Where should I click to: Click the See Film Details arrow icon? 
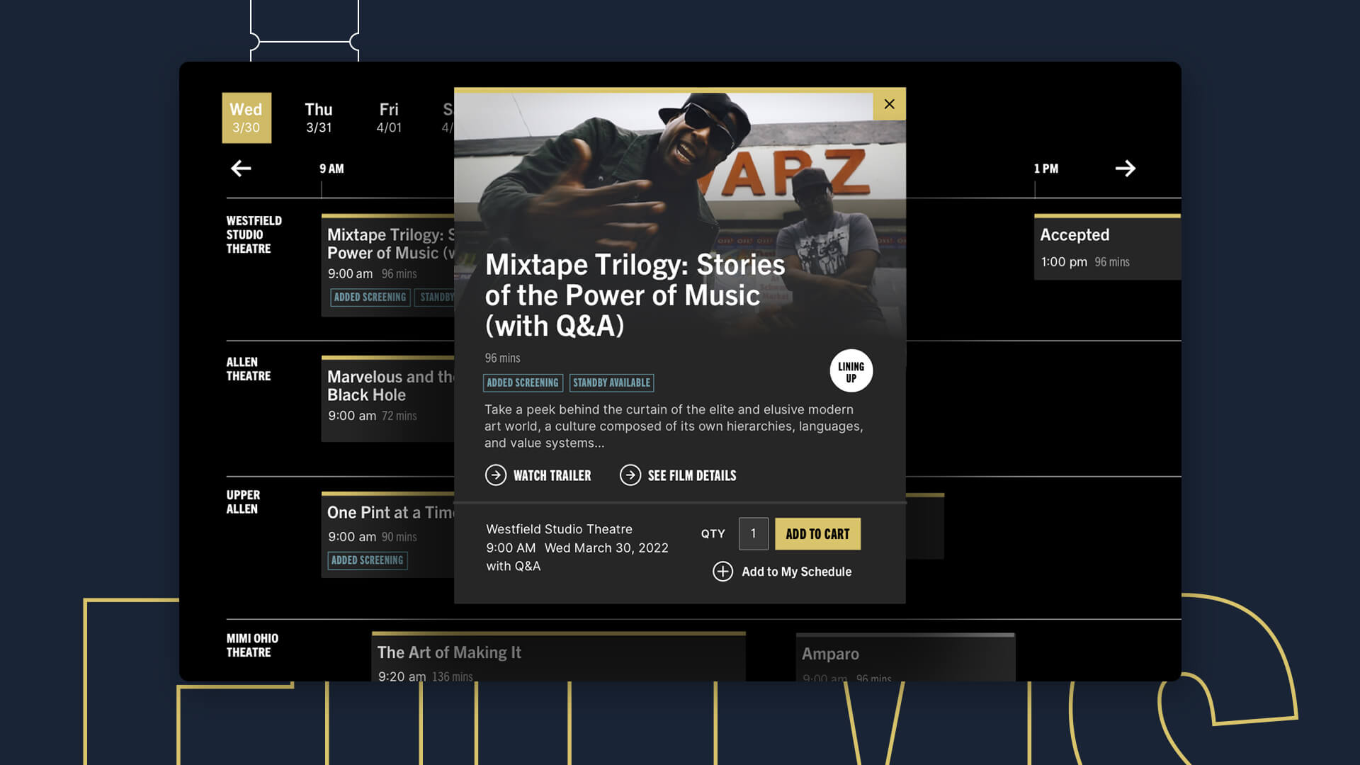click(630, 475)
